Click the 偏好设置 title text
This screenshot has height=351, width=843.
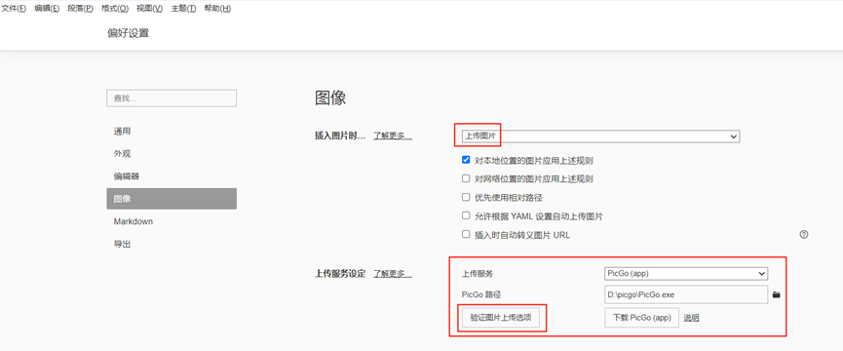[129, 33]
